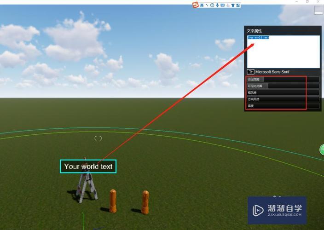Select the left orange bollard object
Image resolution: width=324 pixels, height=230 pixels.
(x=113, y=201)
